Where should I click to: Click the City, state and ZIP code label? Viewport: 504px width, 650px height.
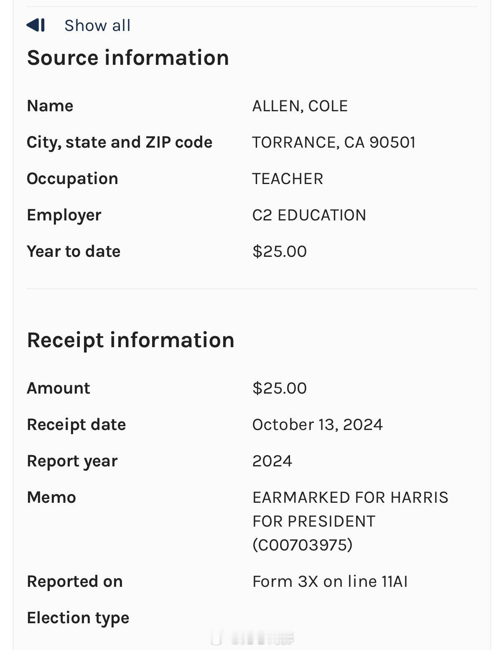pos(119,142)
